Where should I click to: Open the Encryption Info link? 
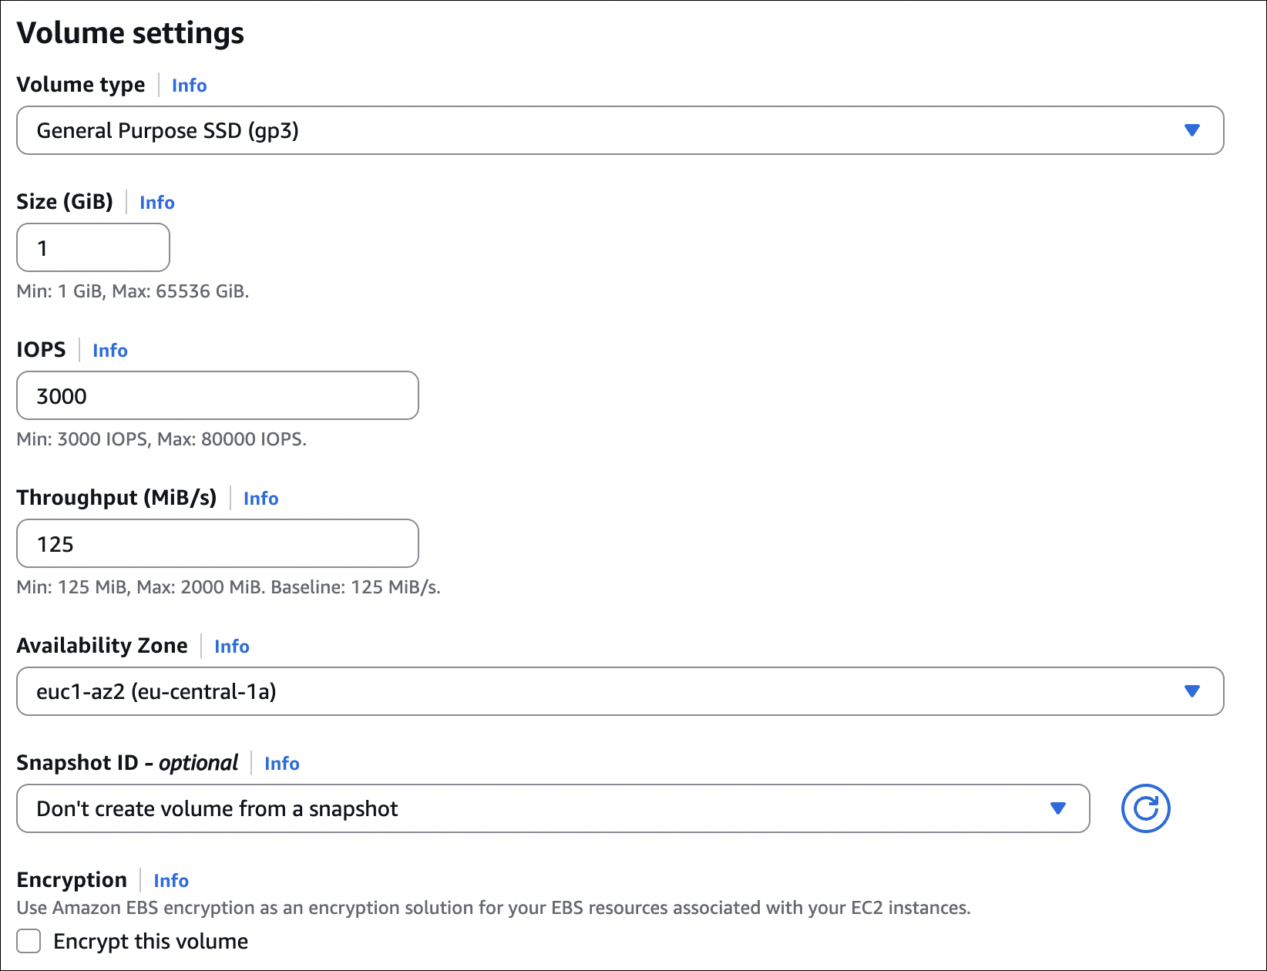click(170, 881)
